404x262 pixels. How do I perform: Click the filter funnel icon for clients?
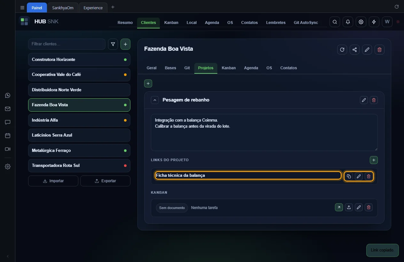pyautogui.click(x=113, y=44)
